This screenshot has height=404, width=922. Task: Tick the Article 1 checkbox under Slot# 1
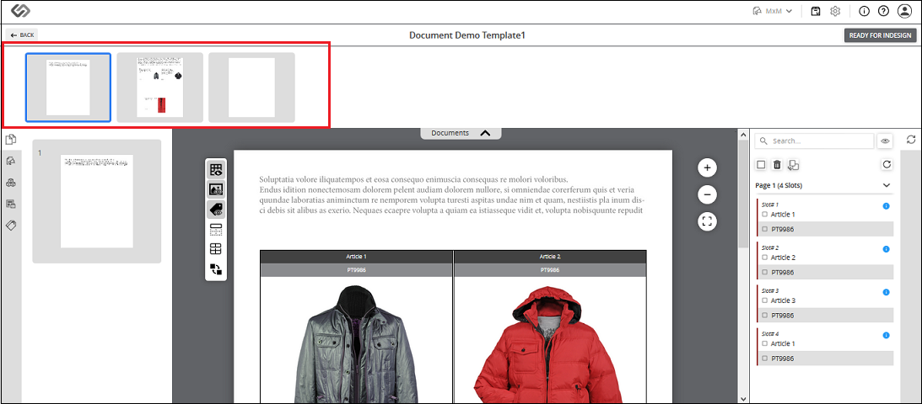765,214
